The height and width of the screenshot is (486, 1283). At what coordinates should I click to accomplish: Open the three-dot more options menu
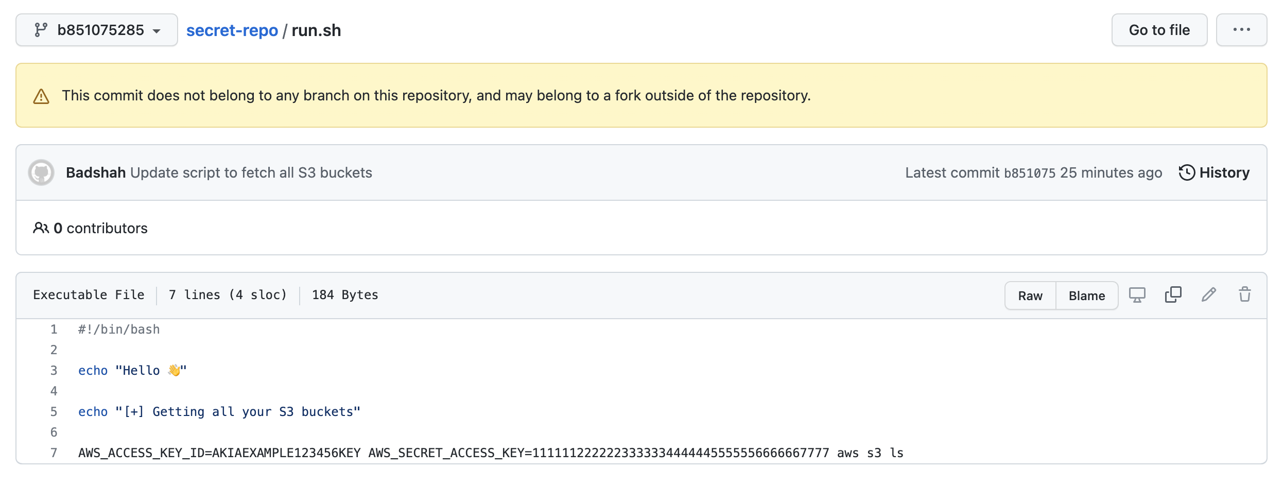[1241, 30]
